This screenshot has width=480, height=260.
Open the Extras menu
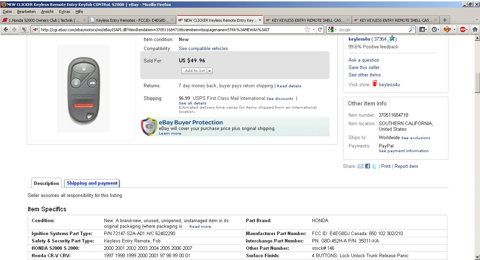64,12
